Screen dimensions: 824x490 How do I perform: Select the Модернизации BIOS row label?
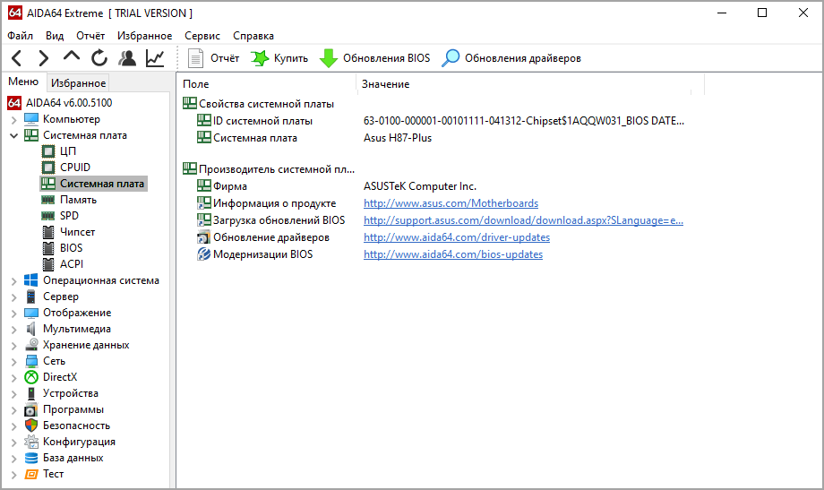point(262,254)
